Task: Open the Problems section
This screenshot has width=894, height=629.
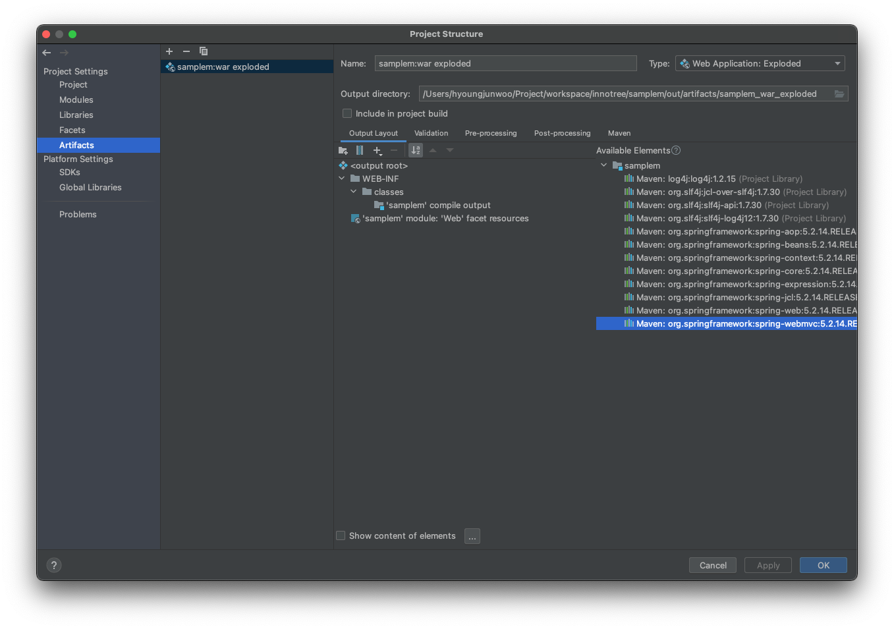Action: coord(78,215)
